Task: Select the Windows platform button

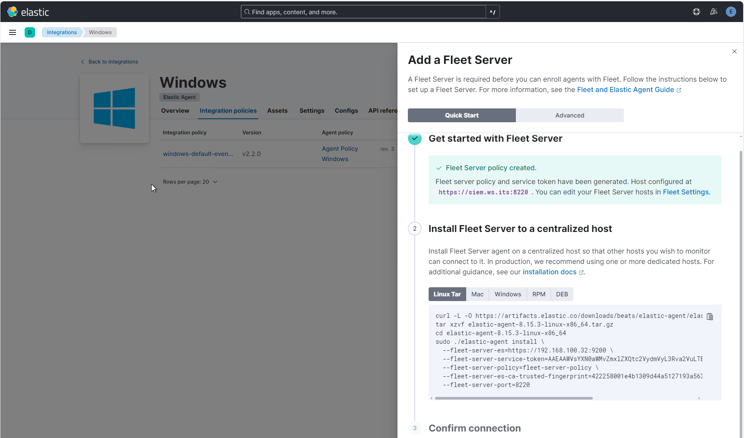Action: tap(508, 294)
